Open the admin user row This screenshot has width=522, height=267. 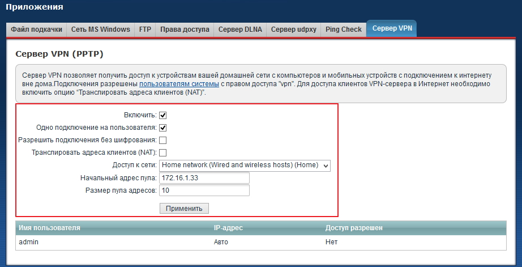pyautogui.click(x=28, y=241)
